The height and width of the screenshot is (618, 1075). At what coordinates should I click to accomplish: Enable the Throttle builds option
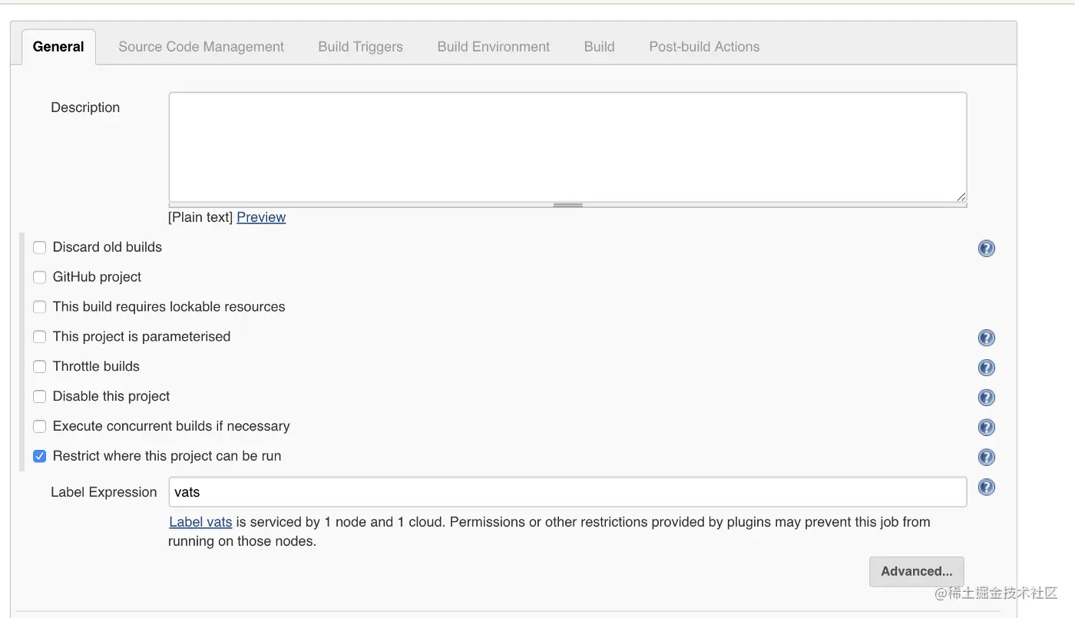click(40, 367)
